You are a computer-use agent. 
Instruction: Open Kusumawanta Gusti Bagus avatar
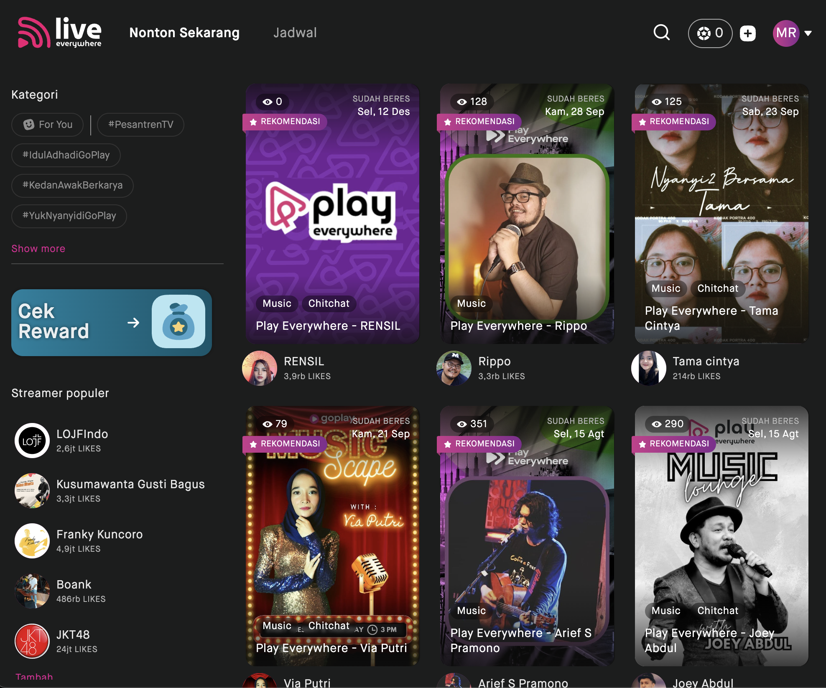coord(32,491)
